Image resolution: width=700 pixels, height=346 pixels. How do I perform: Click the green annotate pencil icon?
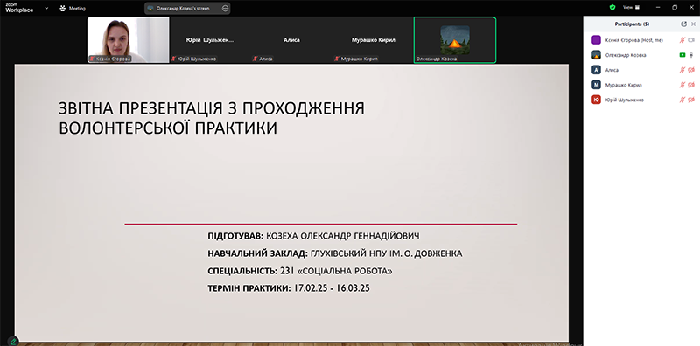[x=13, y=341]
